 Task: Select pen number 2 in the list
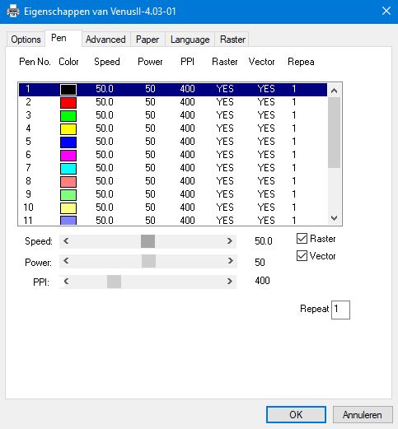click(x=28, y=102)
